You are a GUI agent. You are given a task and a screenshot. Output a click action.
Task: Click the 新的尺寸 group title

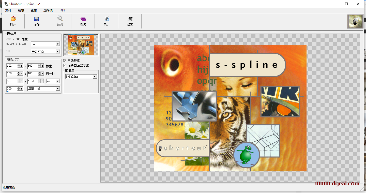click(x=13, y=59)
